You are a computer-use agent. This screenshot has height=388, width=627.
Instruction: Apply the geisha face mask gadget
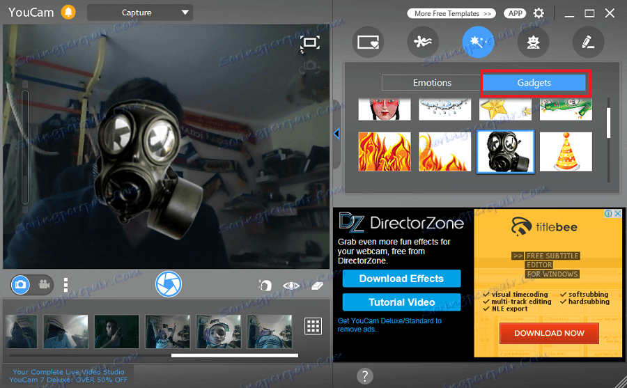point(385,109)
